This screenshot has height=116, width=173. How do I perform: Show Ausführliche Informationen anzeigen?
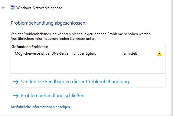point(40,107)
